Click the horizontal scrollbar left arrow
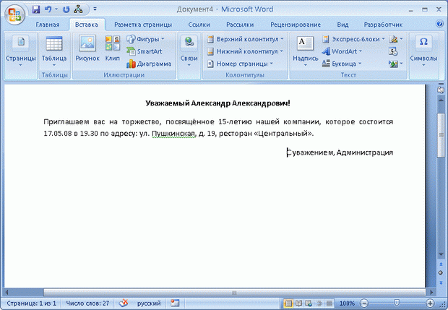 [x=7, y=292]
